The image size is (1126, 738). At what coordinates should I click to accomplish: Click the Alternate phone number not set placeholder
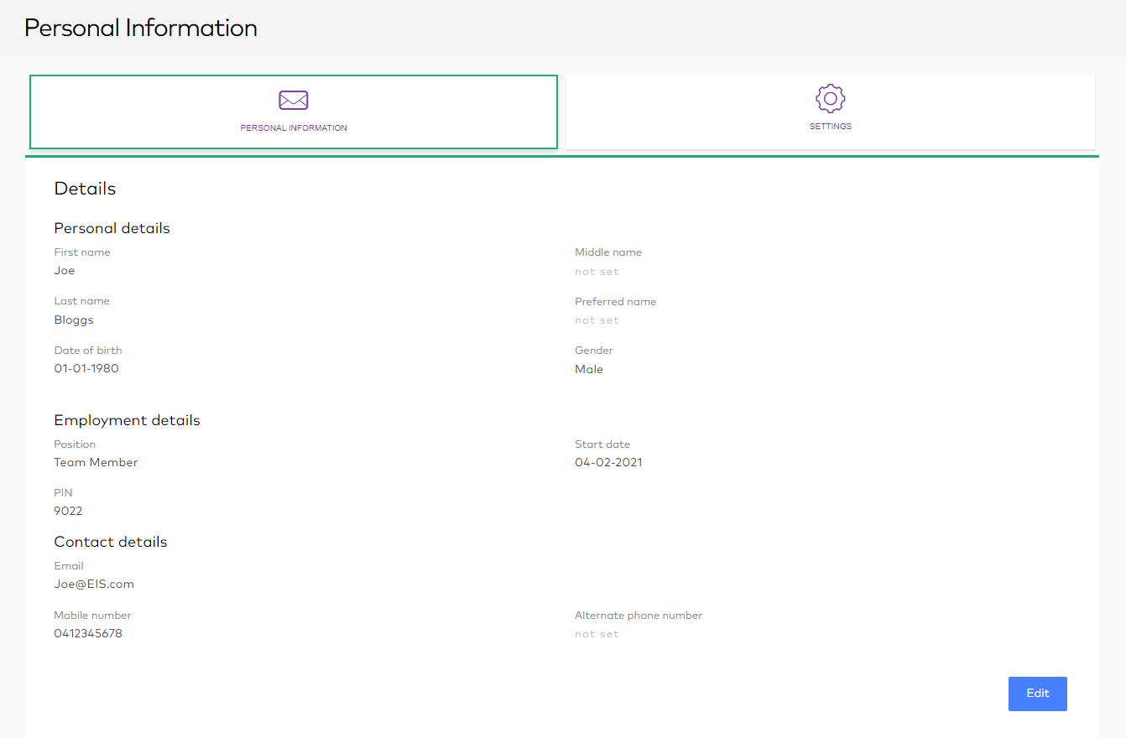tap(597, 634)
